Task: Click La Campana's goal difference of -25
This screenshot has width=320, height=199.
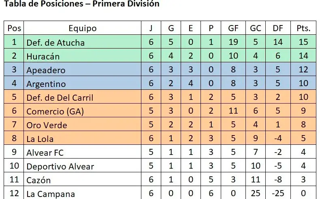Action: tap(278, 194)
